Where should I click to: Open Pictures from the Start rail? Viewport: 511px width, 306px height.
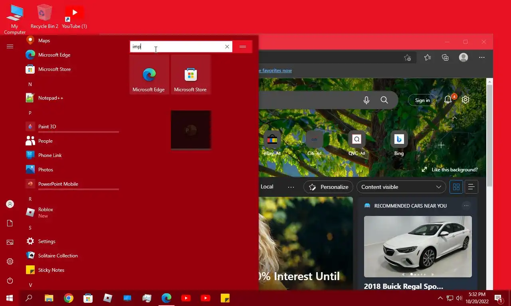tap(10, 242)
